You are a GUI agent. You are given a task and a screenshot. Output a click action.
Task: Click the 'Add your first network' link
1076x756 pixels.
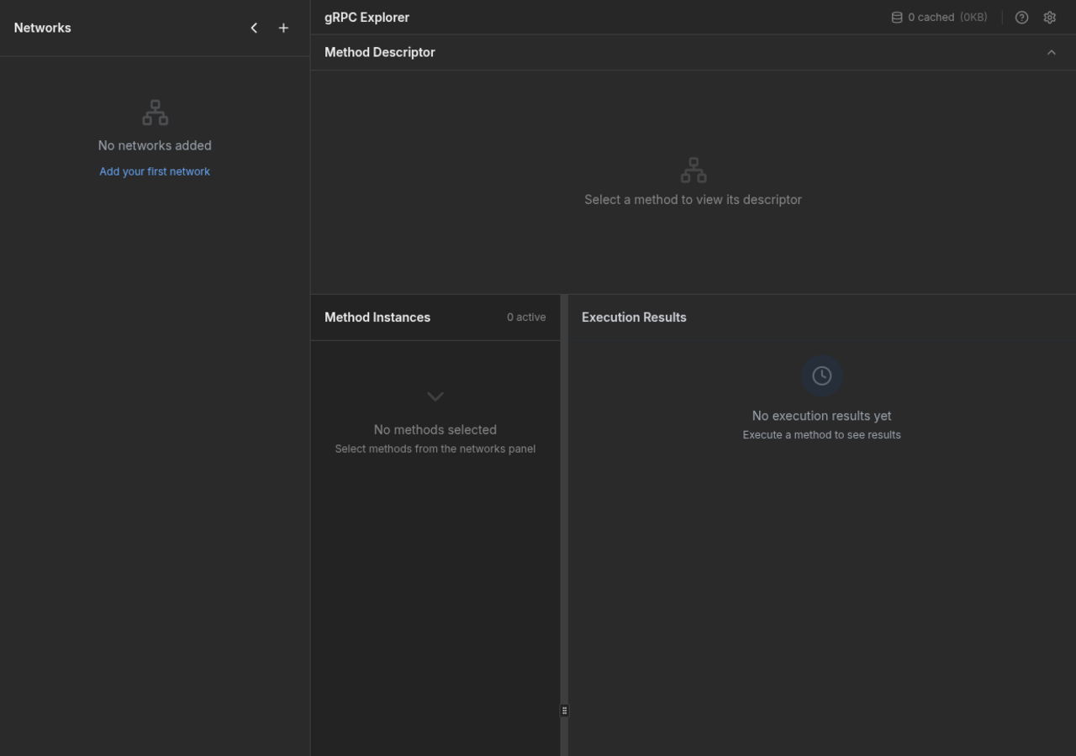point(155,171)
